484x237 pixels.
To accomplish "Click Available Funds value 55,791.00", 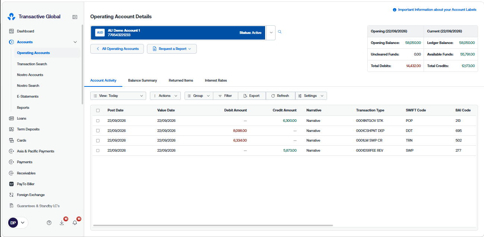I will (x=467, y=54).
